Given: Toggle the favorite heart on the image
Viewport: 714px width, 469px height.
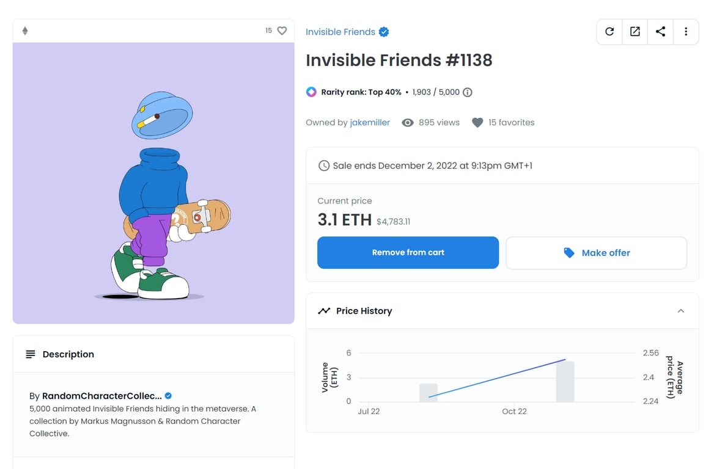Looking at the screenshot, I should pyautogui.click(x=282, y=31).
